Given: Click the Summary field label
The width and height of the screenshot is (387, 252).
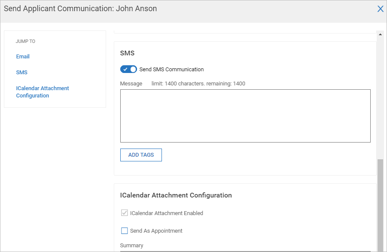Looking at the screenshot, I should tap(131, 245).
